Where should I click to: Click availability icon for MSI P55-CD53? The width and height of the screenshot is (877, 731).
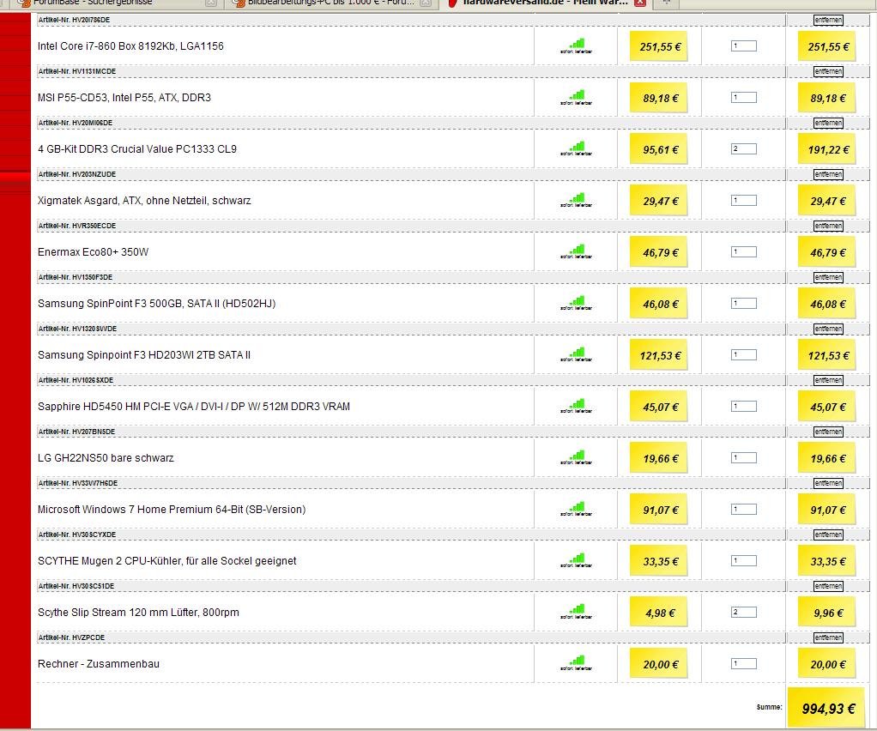[x=576, y=97]
